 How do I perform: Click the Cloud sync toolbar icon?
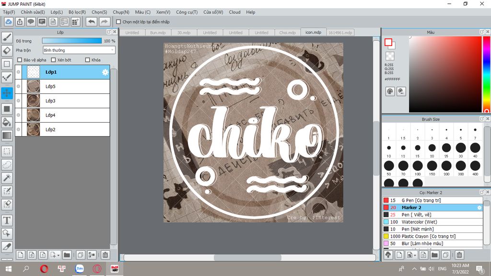[x=9, y=22]
